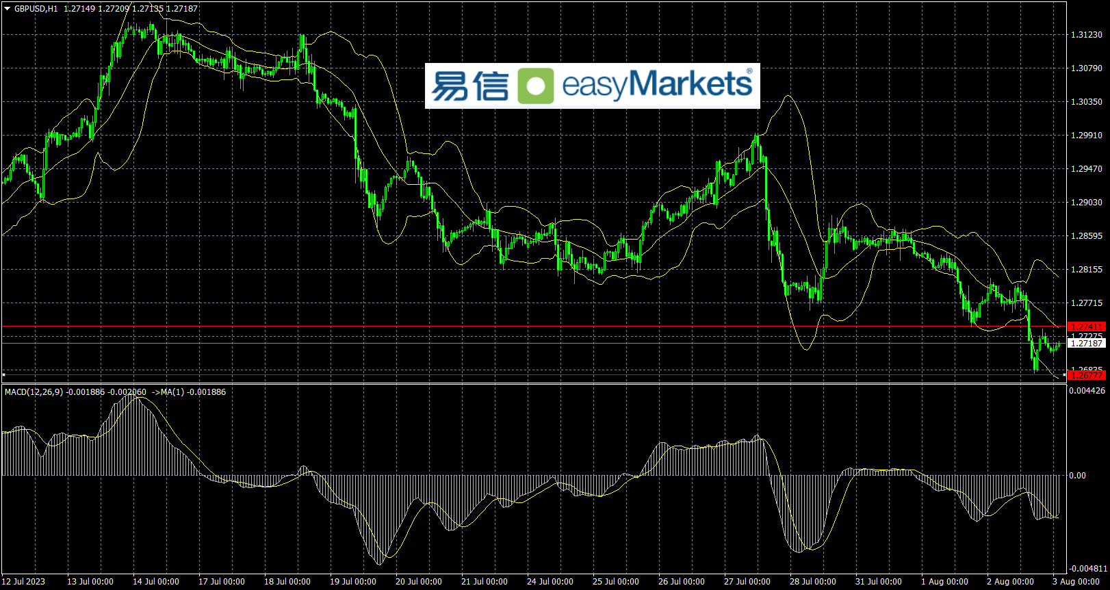
Task: Click the 2 Aug 00:00 date label
Action: click(x=1010, y=582)
